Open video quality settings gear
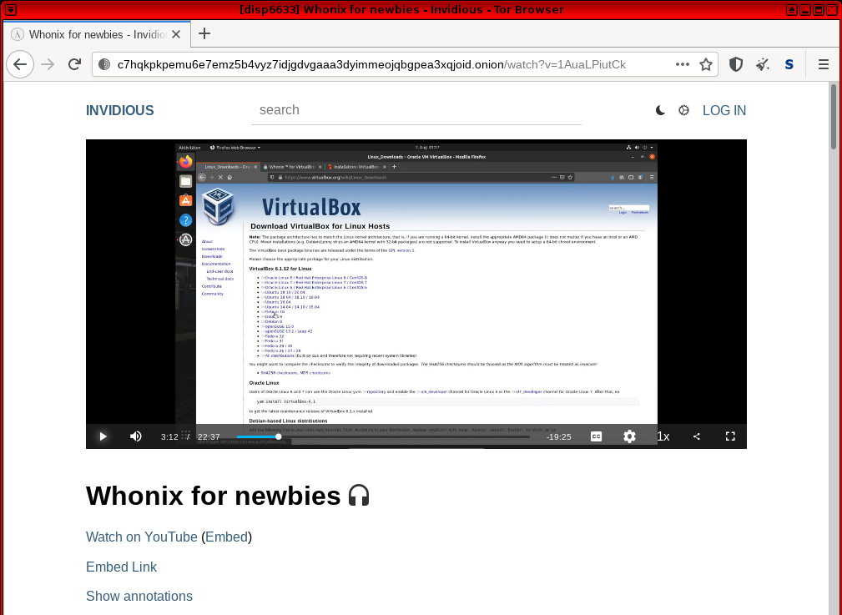The image size is (842, 615). pyautogui.click(x=629, y=436)
